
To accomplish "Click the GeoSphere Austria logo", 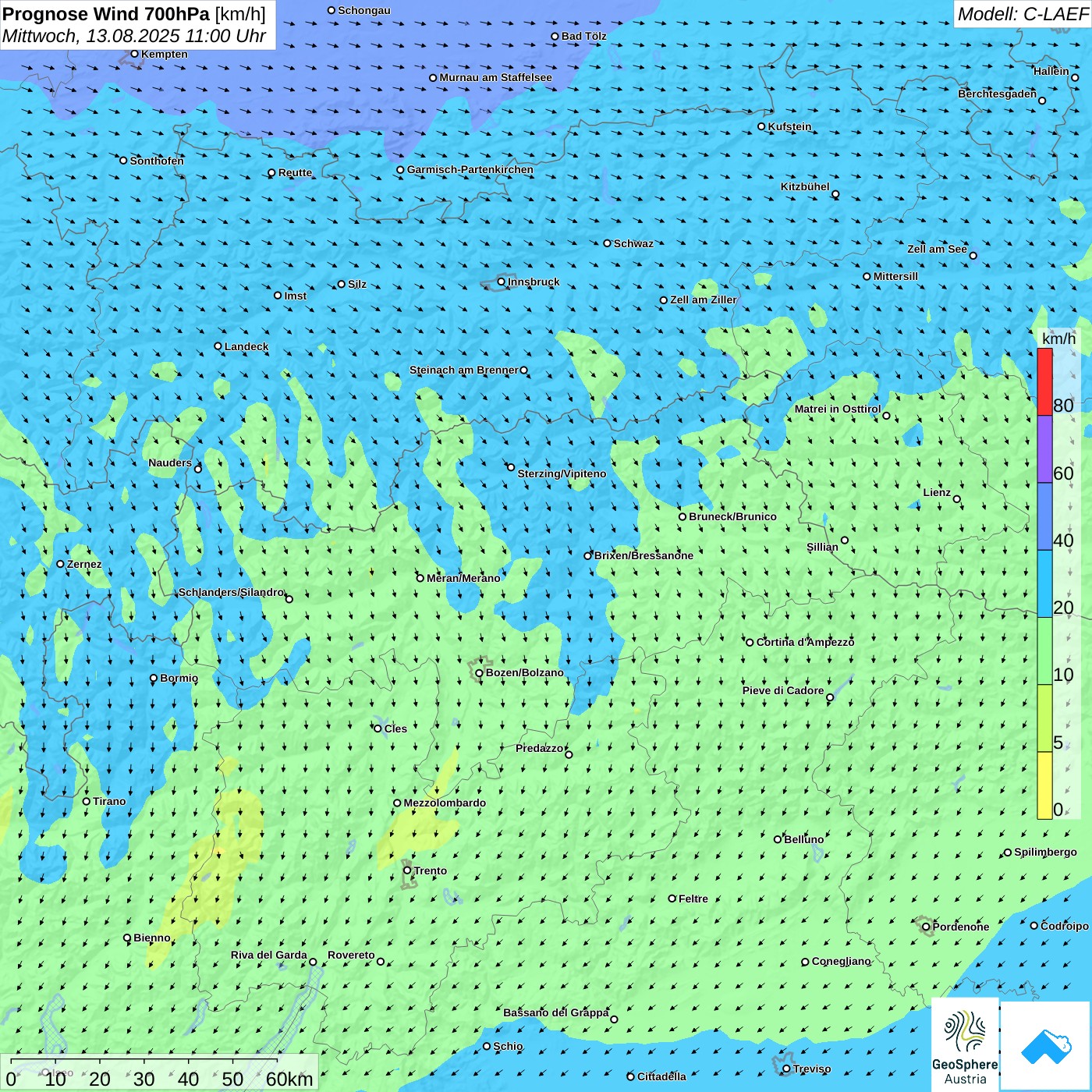I will tap(965, 1045).
